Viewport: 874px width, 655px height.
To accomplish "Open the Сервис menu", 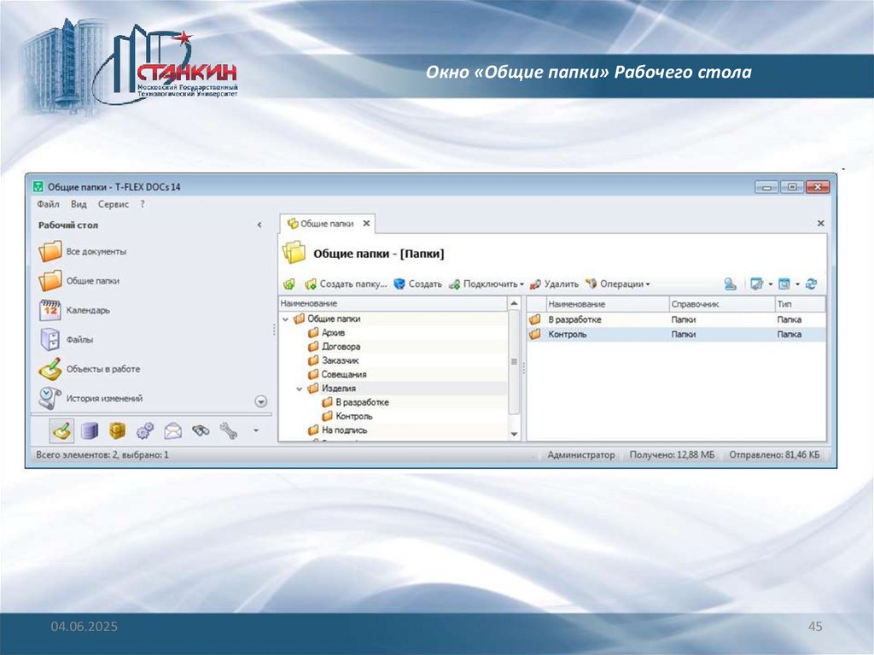I will tap(113, 205).
